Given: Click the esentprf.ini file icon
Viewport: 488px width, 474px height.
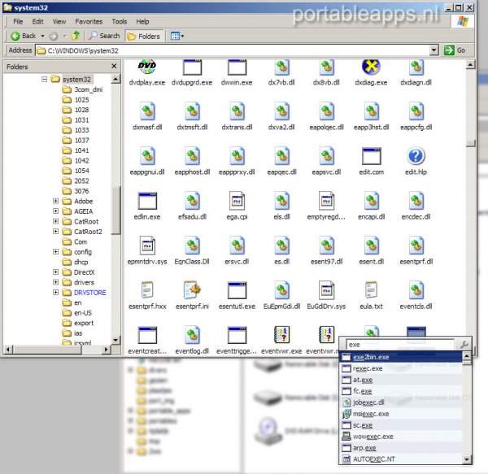Looking at the screenshot, I should tap(192, 290).
